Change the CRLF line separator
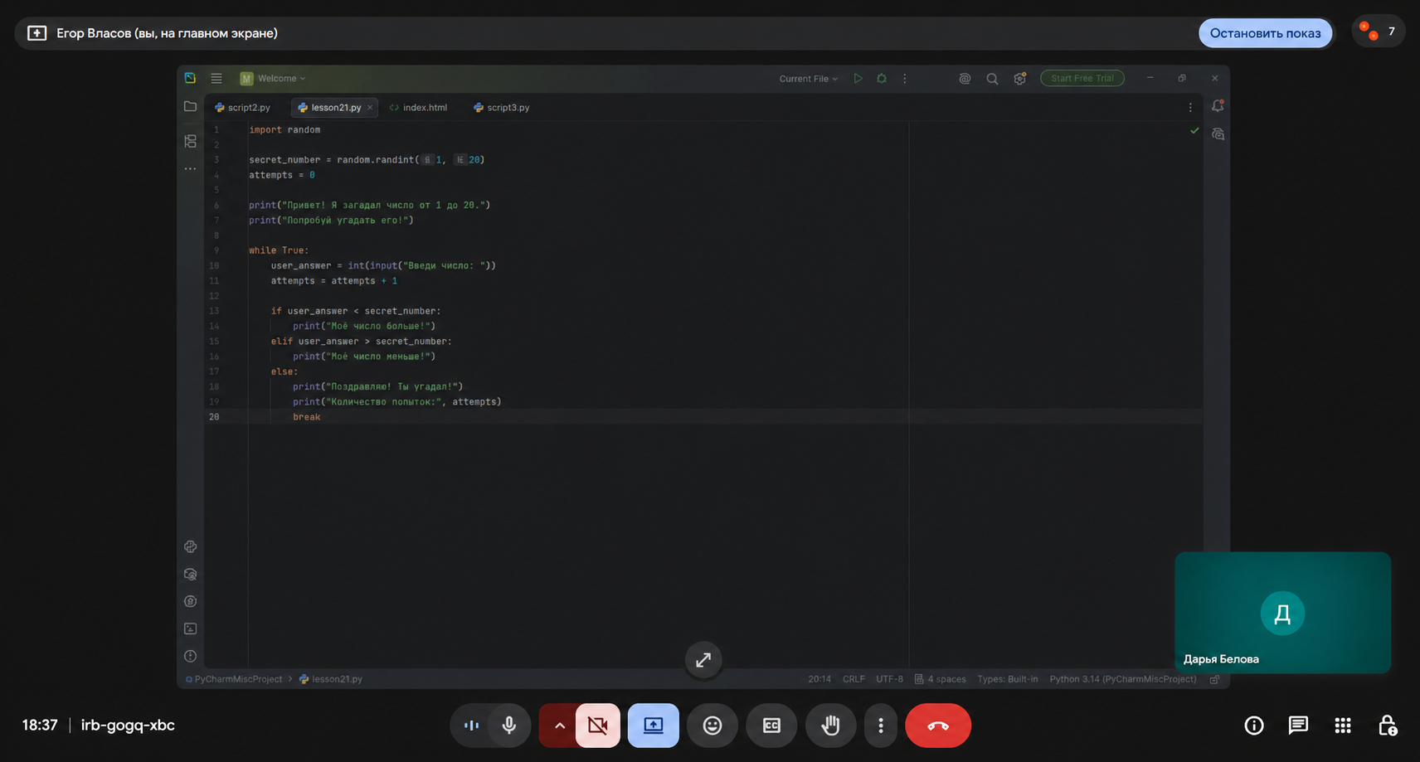This screenshot has width=1420, height=762. tap(853, 679)
